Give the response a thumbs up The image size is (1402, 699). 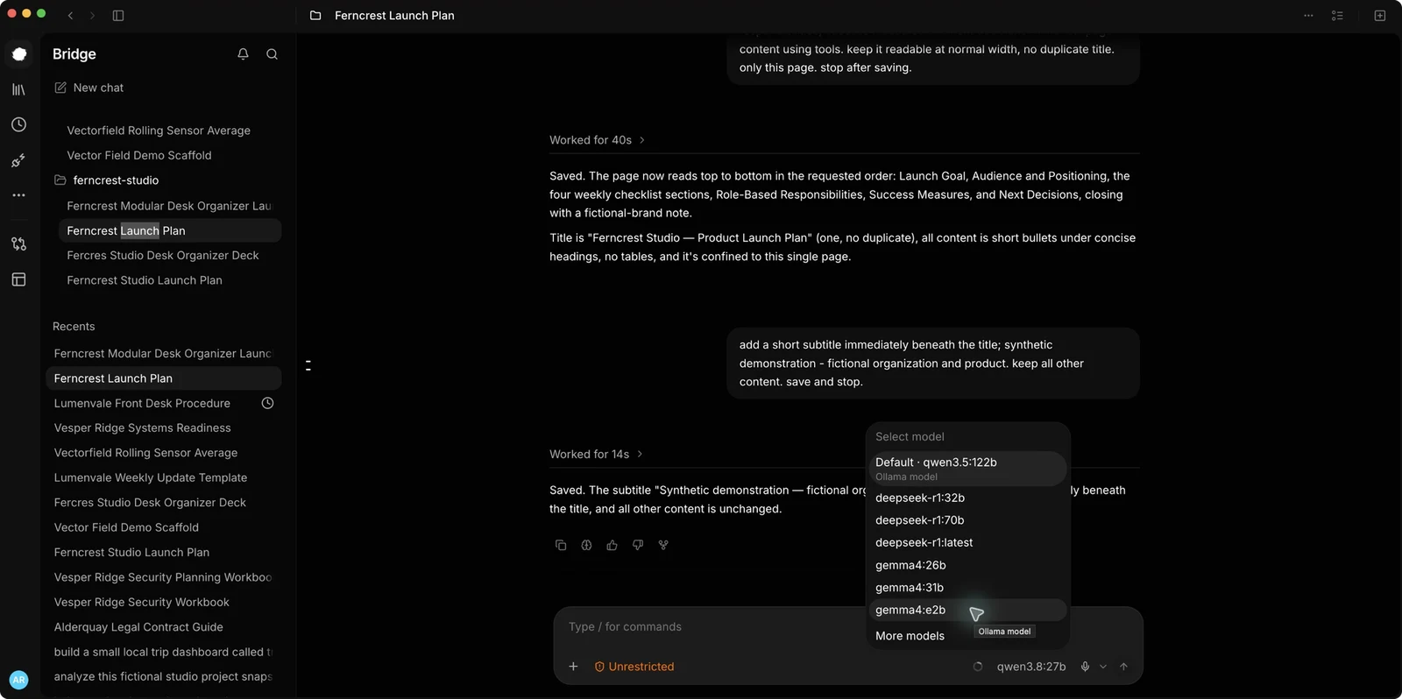[612, 545]
